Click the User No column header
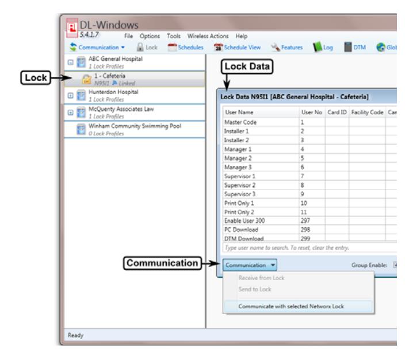413x361 pixels. point(312,112)
